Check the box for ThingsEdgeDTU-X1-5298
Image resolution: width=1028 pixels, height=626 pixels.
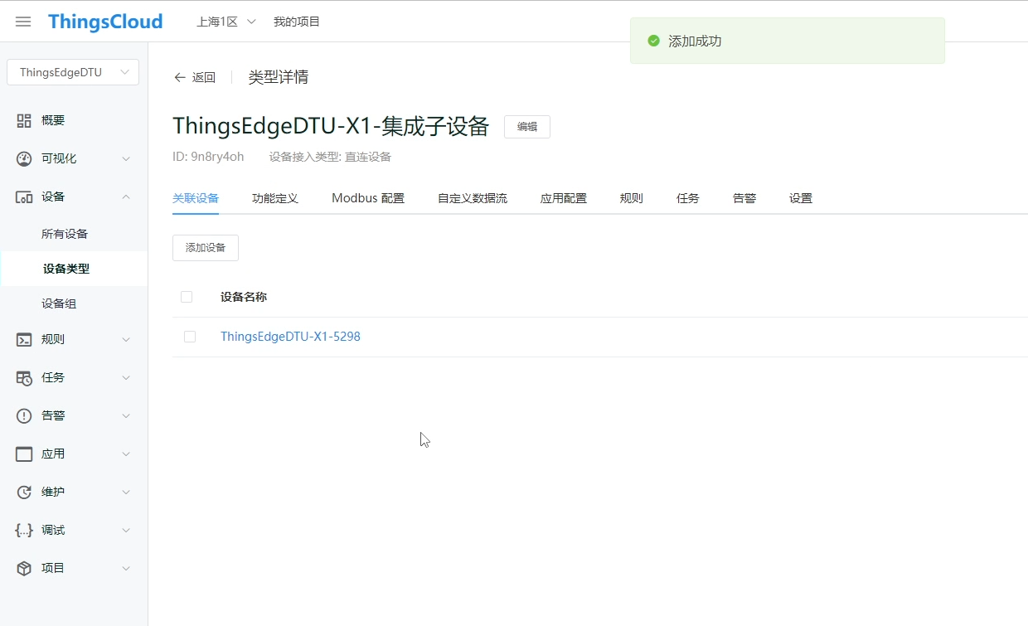point(190,337)
